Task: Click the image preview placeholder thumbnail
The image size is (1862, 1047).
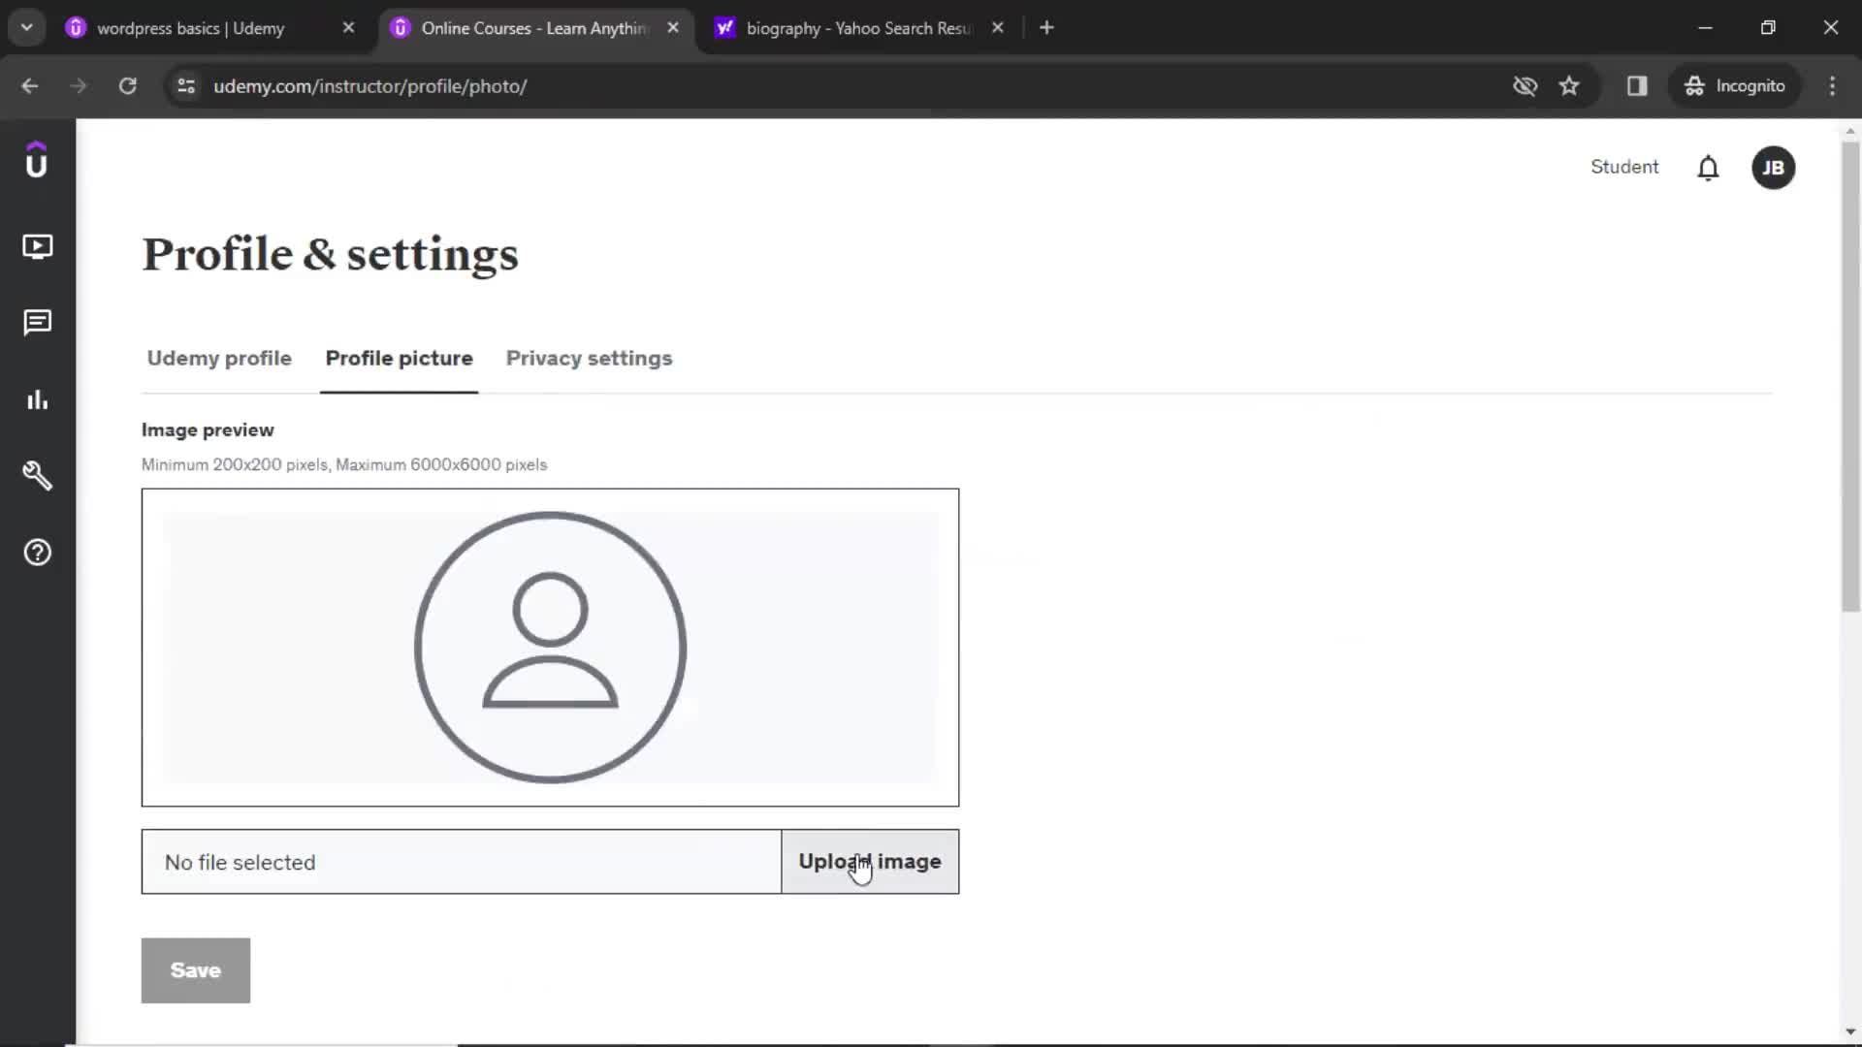Action: tap(550, 647)
